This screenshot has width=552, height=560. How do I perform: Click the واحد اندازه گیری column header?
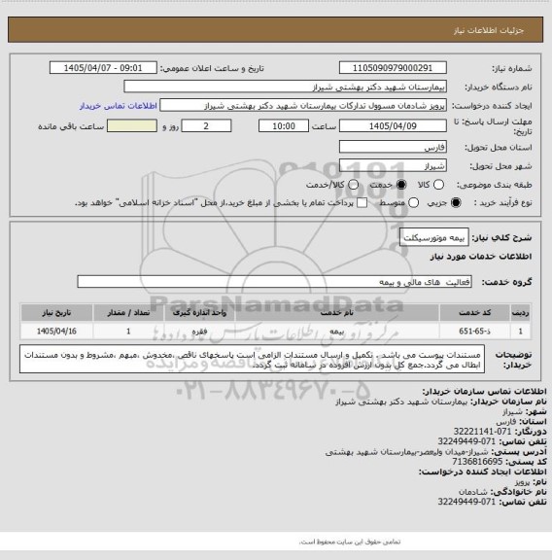(199, 313)
